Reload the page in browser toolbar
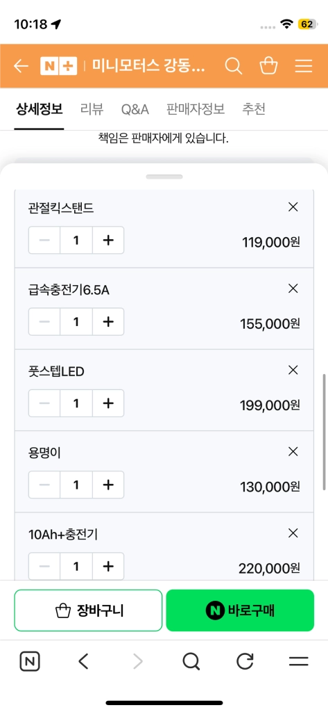 click(x=245, y=662)
